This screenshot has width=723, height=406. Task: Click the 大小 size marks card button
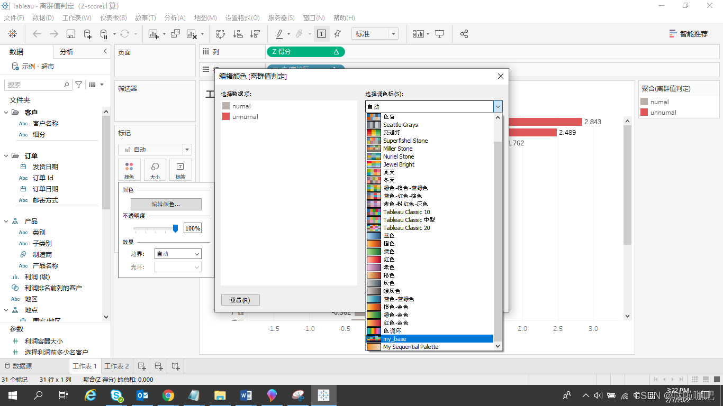[x=155, y=170]
